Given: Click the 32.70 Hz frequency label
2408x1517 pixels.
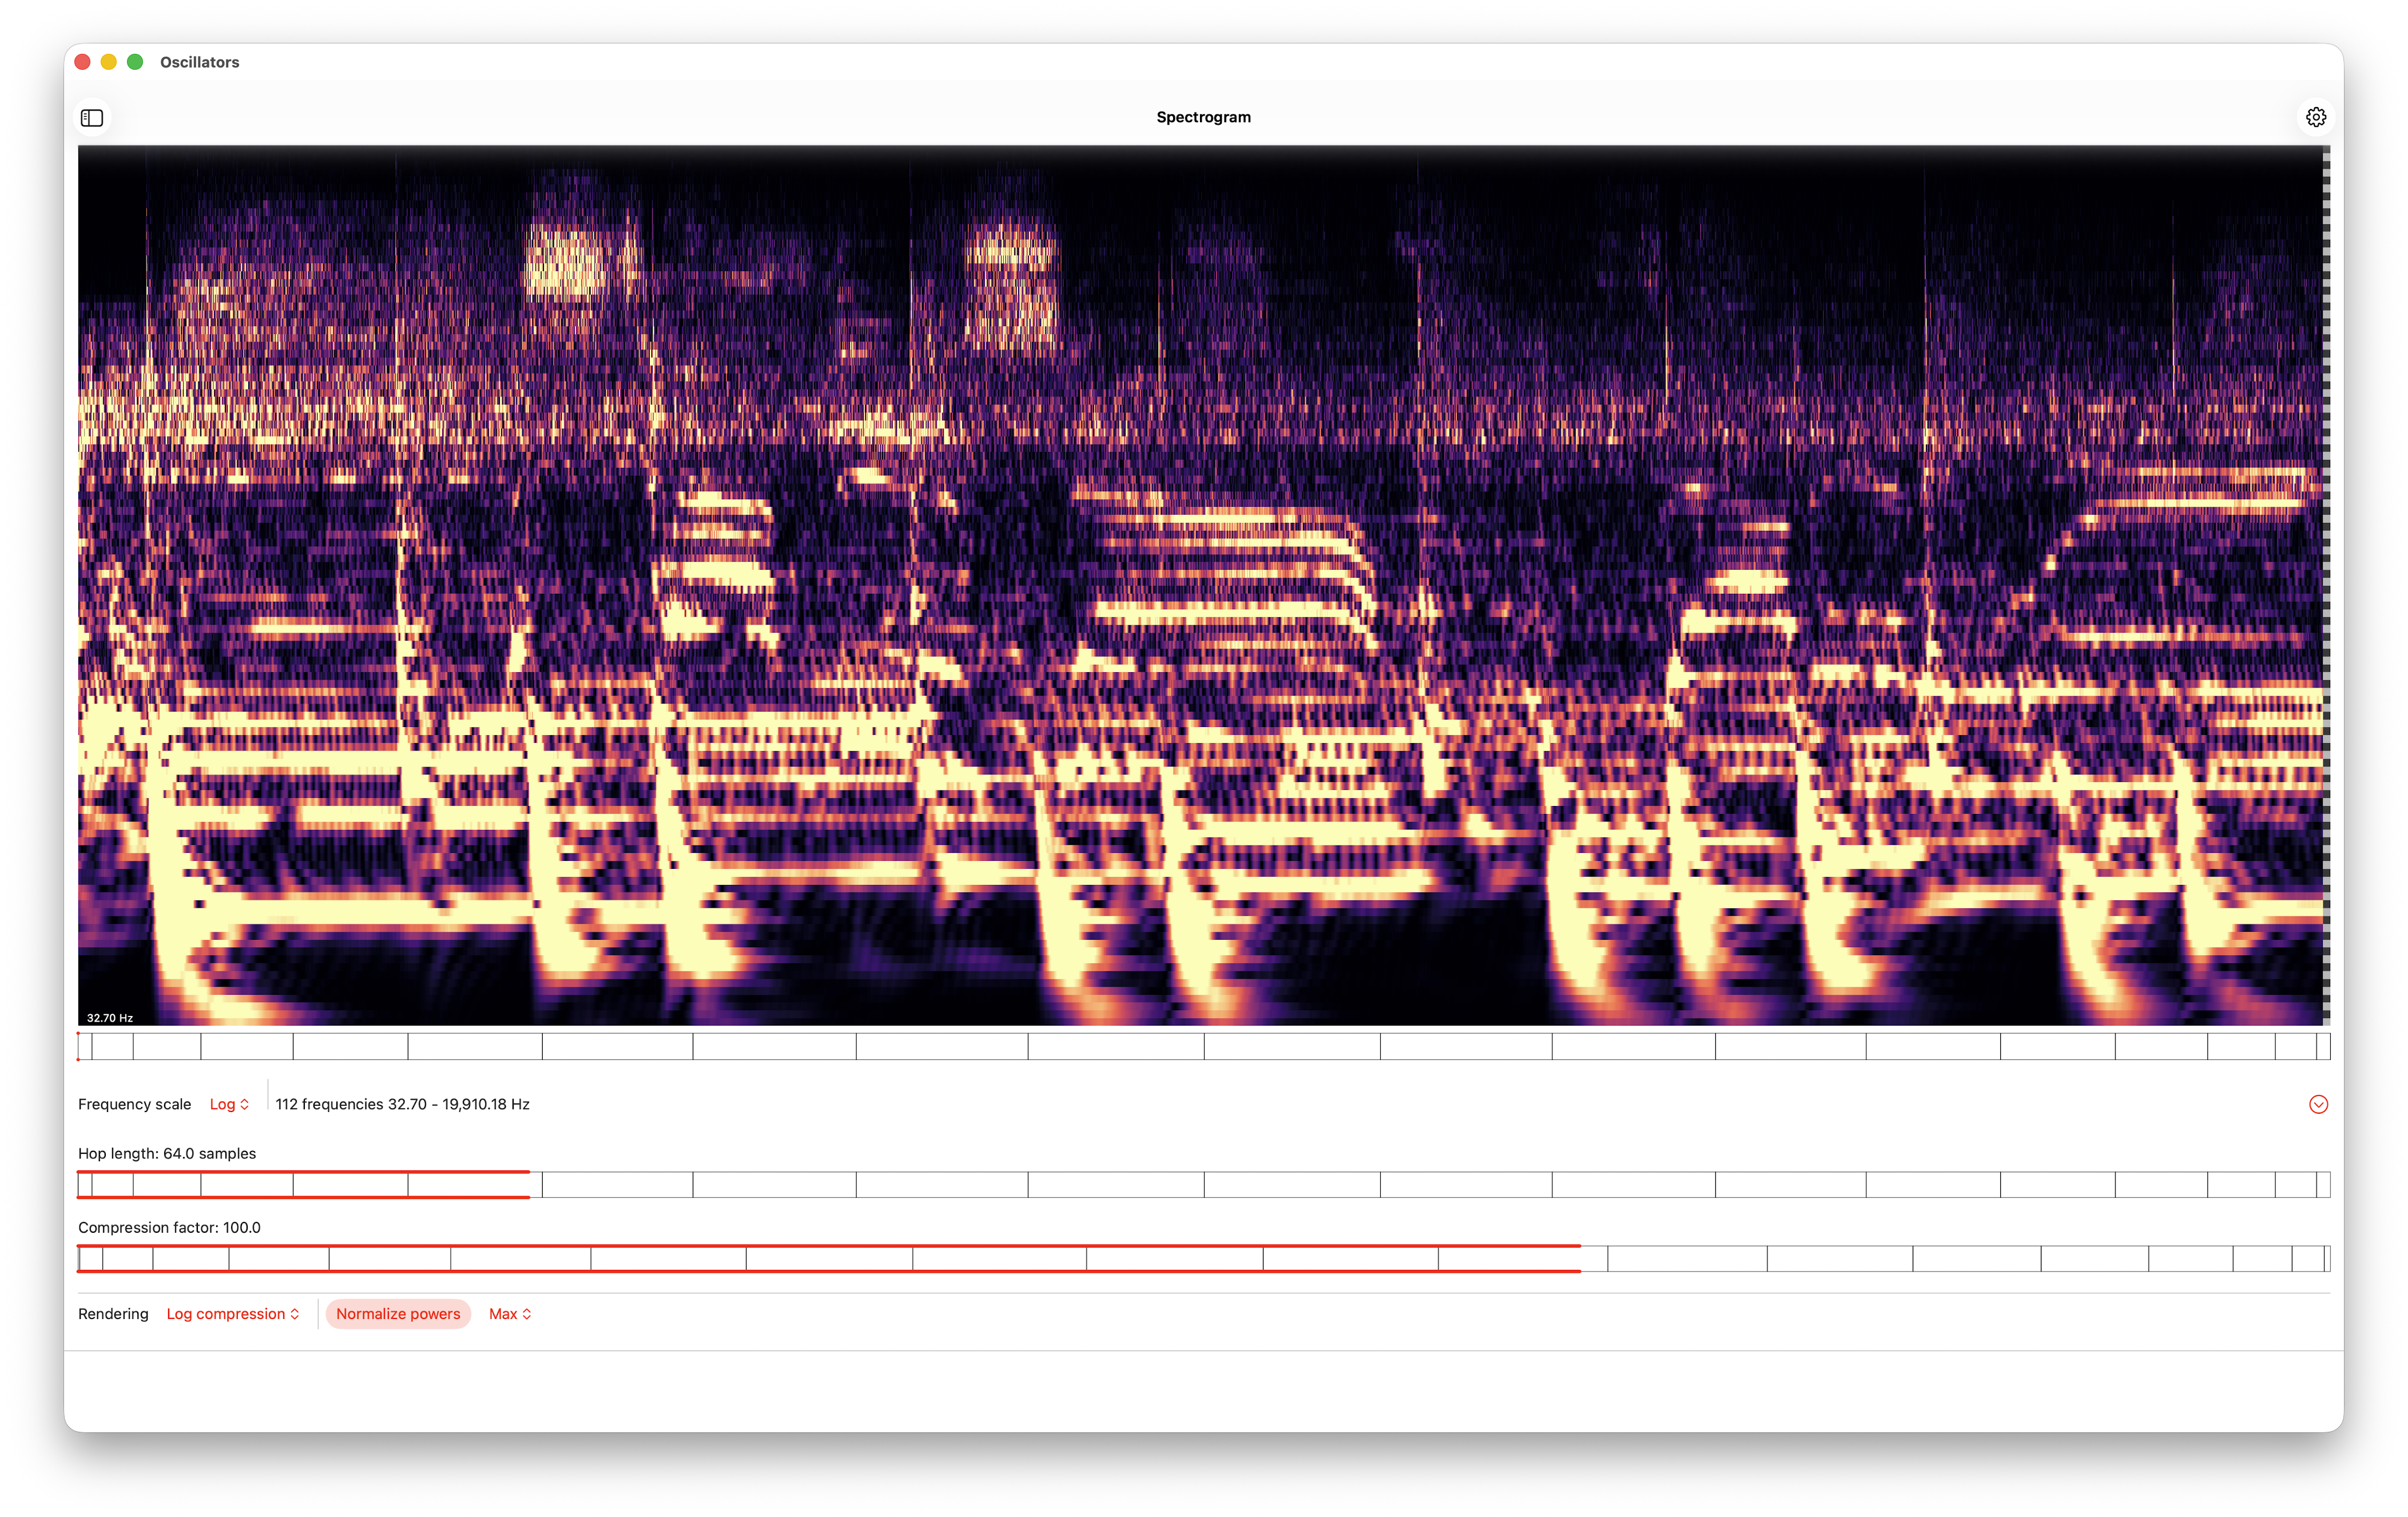Looking at the screenshot, I should 110,1018.
